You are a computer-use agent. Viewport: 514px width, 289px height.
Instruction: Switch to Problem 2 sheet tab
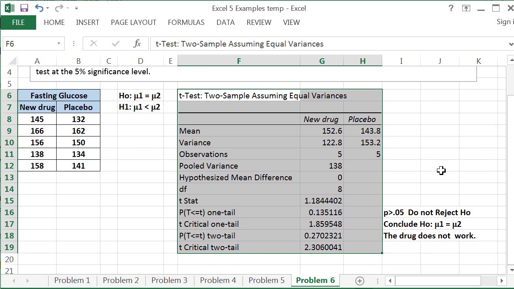pos(121,280)
